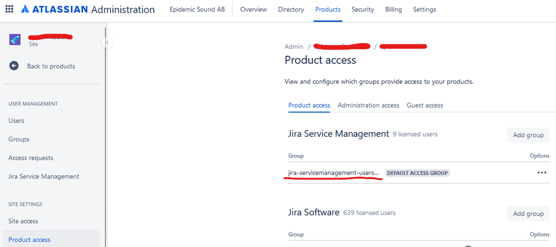Viewport: 556px width, 247px height.
Task: Click Back to products link text
Action: 51,66
